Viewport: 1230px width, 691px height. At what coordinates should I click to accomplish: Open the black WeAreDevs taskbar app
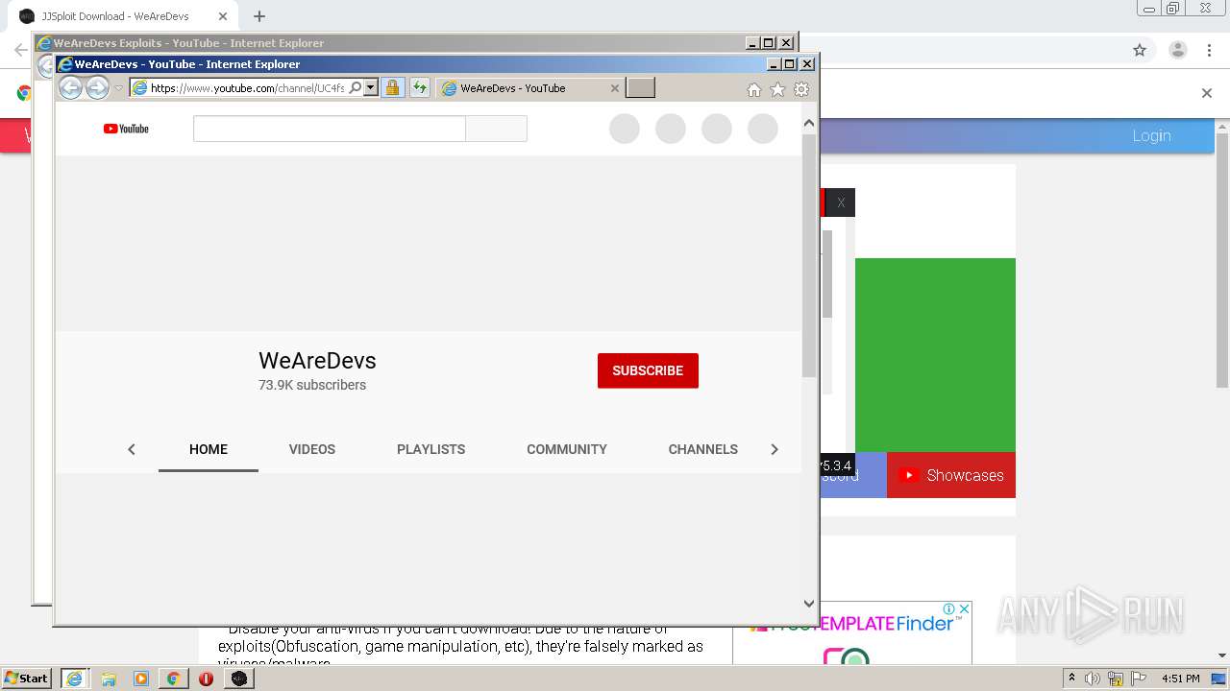(239, 679)
